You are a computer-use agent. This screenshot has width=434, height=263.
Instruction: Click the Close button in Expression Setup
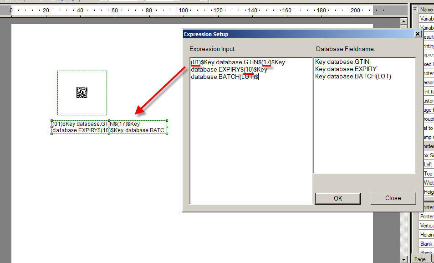tap(393, 198)
